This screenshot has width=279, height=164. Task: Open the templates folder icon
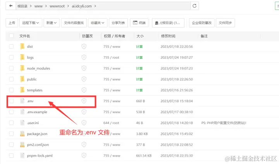point(22,90)
